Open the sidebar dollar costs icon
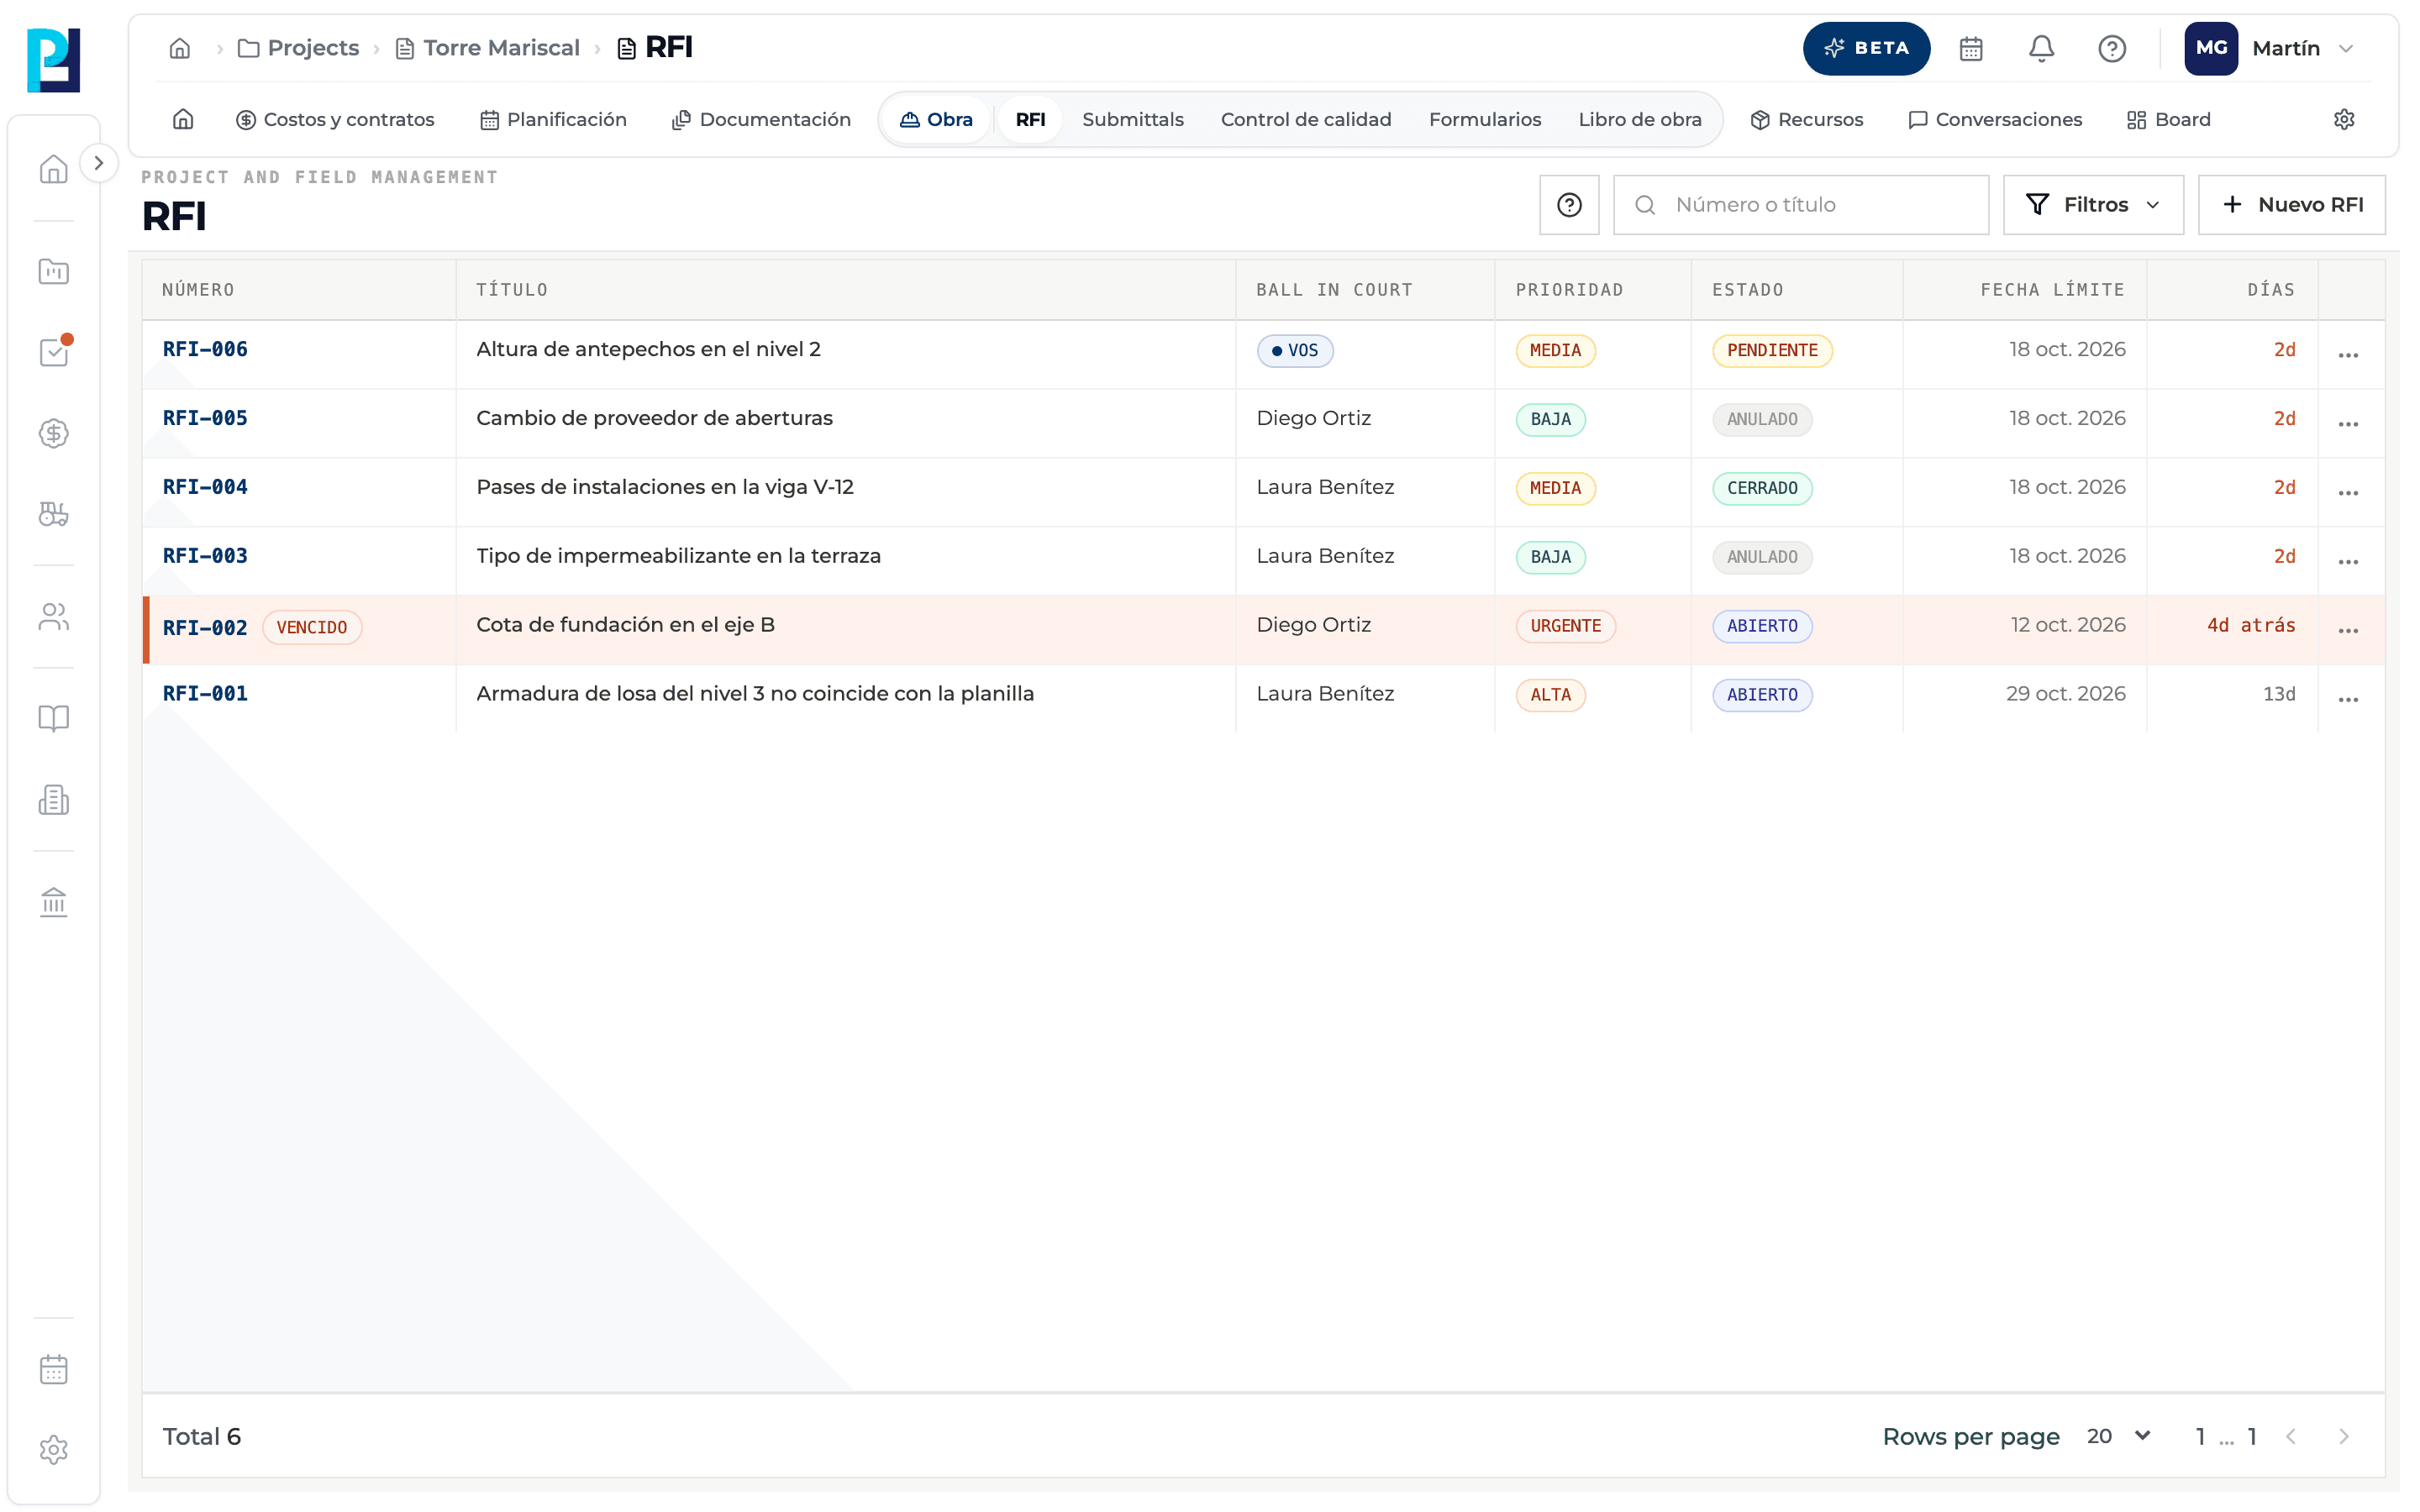Image resolution: width=2420 pixels, height=1512 pixels. click(x=53, y=433)
